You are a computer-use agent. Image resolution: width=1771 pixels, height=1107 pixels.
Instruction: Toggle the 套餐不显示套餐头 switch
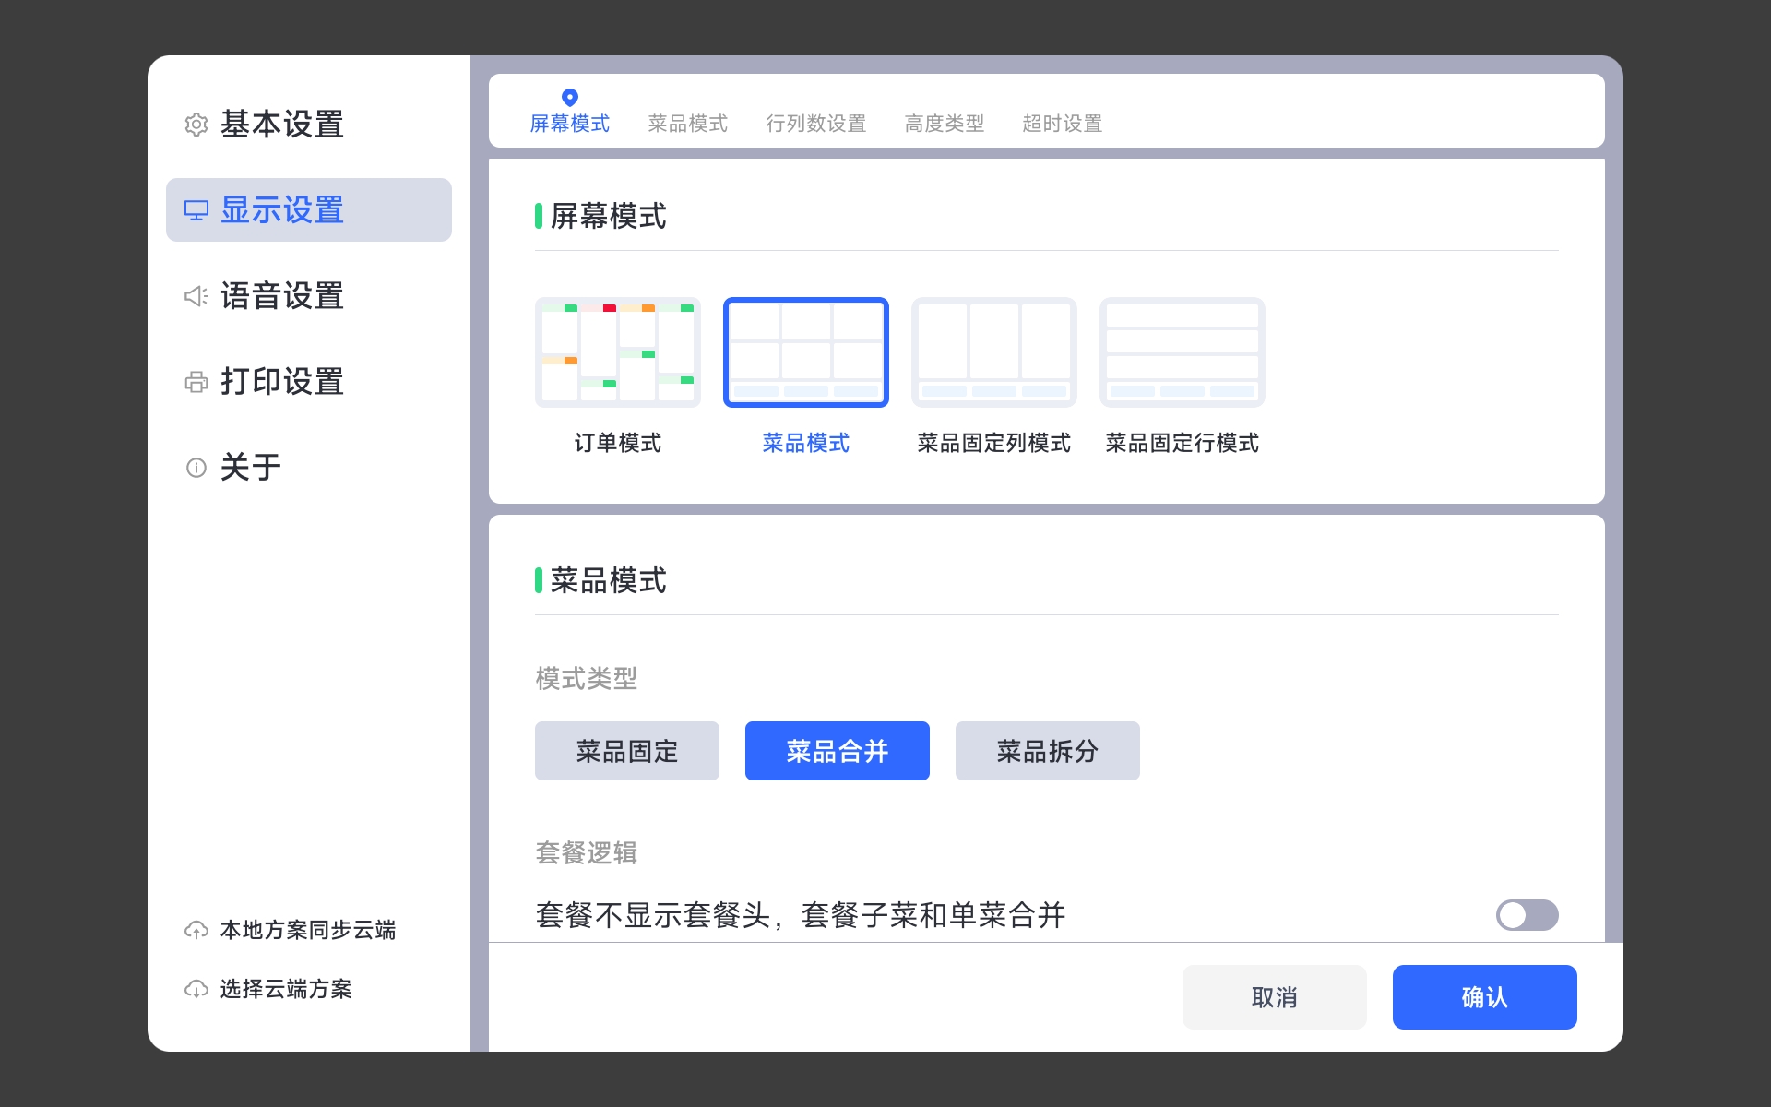point(1527,915)
